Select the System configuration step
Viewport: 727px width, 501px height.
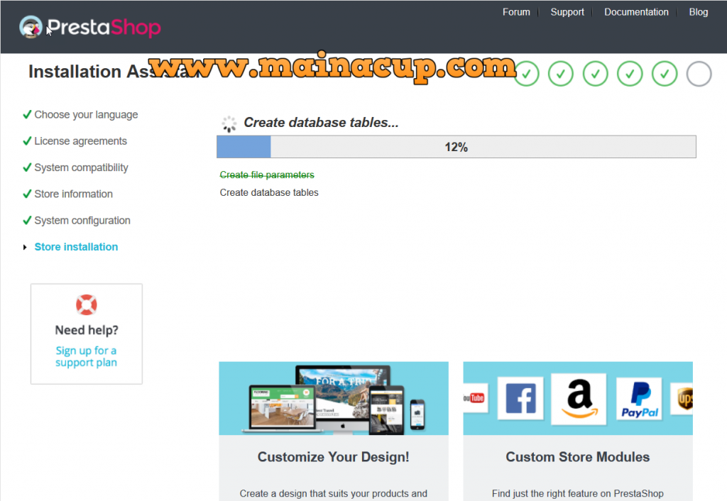click(x=82, y=220)
